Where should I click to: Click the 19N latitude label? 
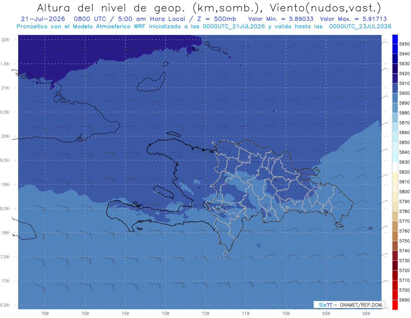6,184
